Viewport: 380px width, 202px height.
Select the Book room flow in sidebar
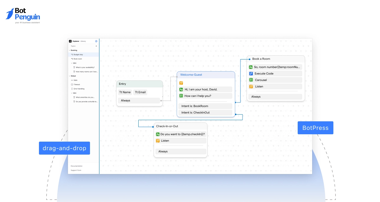point(78,59)
